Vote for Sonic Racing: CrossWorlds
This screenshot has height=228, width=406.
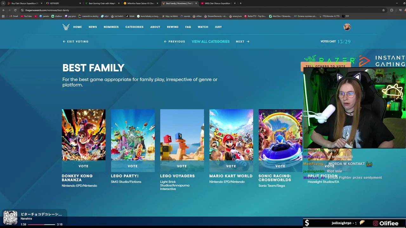pyautogui.click(x=280, y=166)
